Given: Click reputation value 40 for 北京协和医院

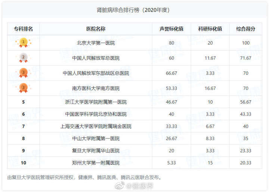Looking at the screenshot, I should tap(171, 114).
